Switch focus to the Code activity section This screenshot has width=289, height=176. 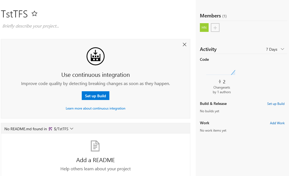[x=204, y=59]
